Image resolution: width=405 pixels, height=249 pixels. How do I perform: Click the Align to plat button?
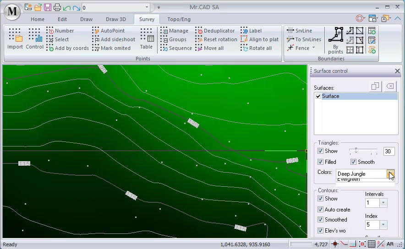(260, 39)
